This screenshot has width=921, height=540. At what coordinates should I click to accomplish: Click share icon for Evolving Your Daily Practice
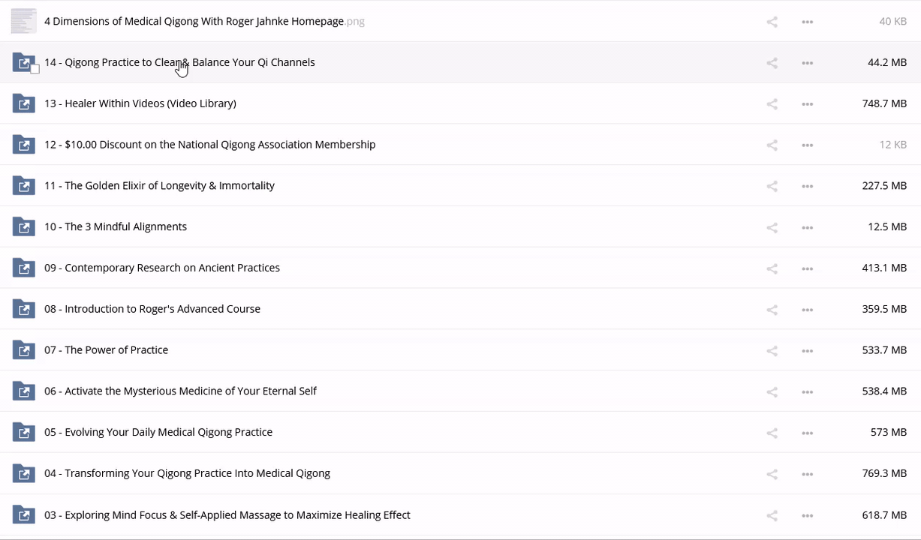[x=772, y=433]
